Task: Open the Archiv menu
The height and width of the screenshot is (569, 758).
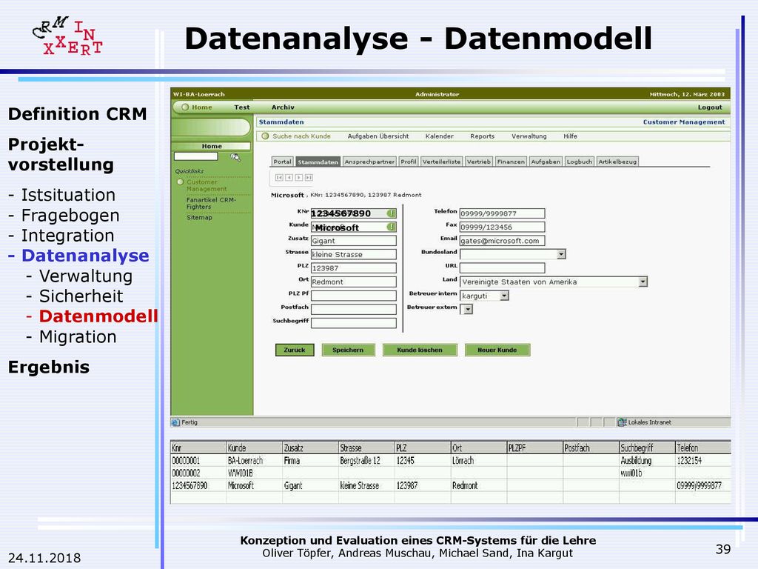Action: [283, 107]
